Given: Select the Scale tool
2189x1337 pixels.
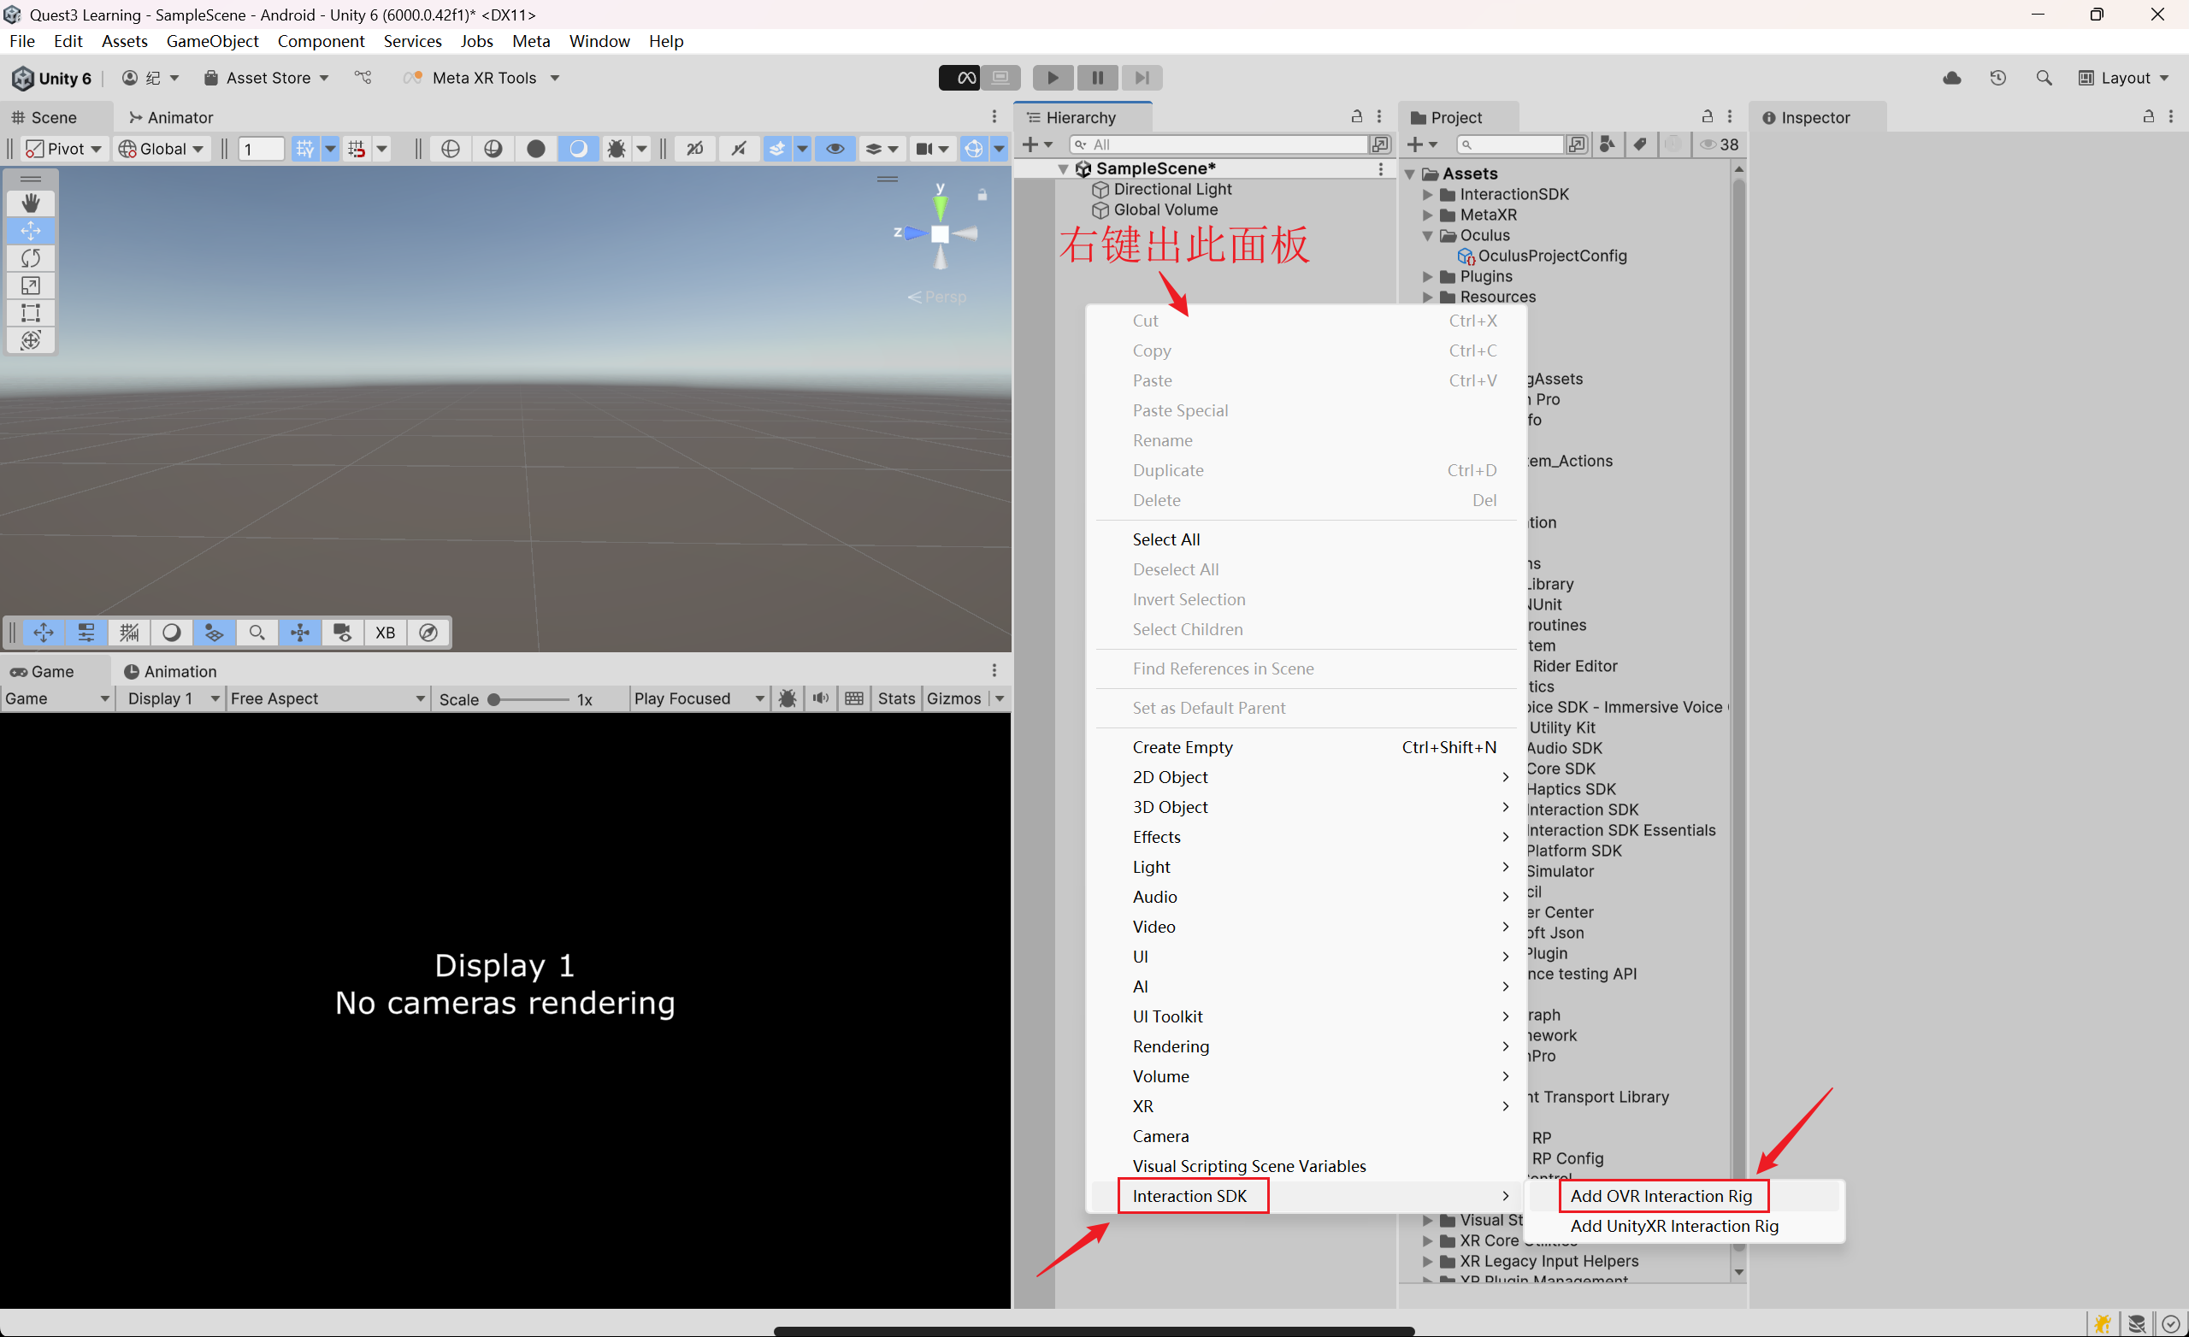Looking at the screenshot, I should (31, 286).
